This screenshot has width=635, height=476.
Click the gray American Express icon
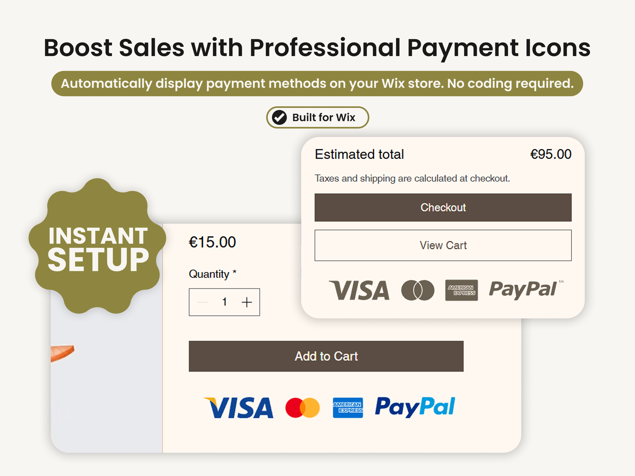tap(461, 290)
